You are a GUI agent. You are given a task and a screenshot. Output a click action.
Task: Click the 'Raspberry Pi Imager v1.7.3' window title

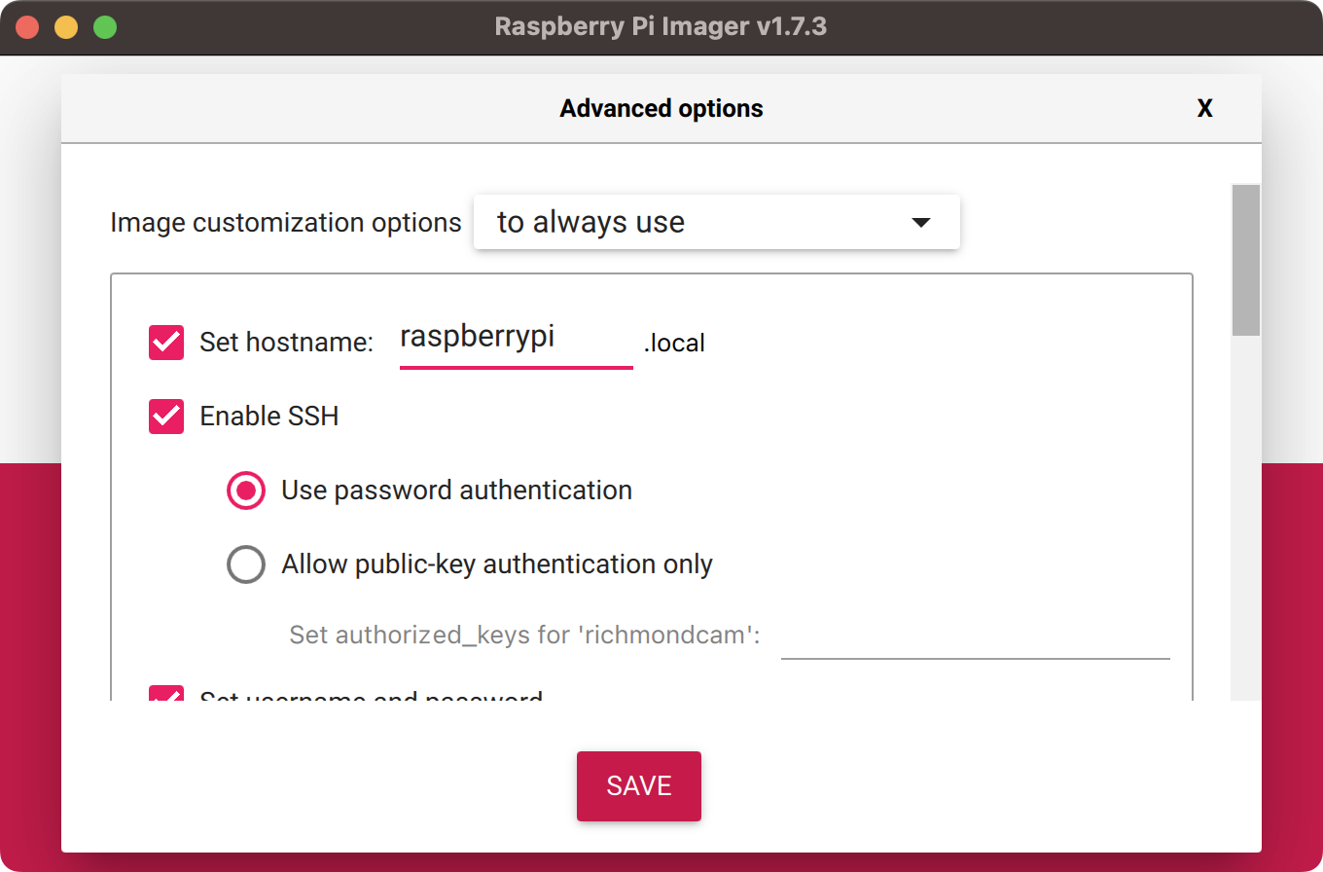coord(661,26)
